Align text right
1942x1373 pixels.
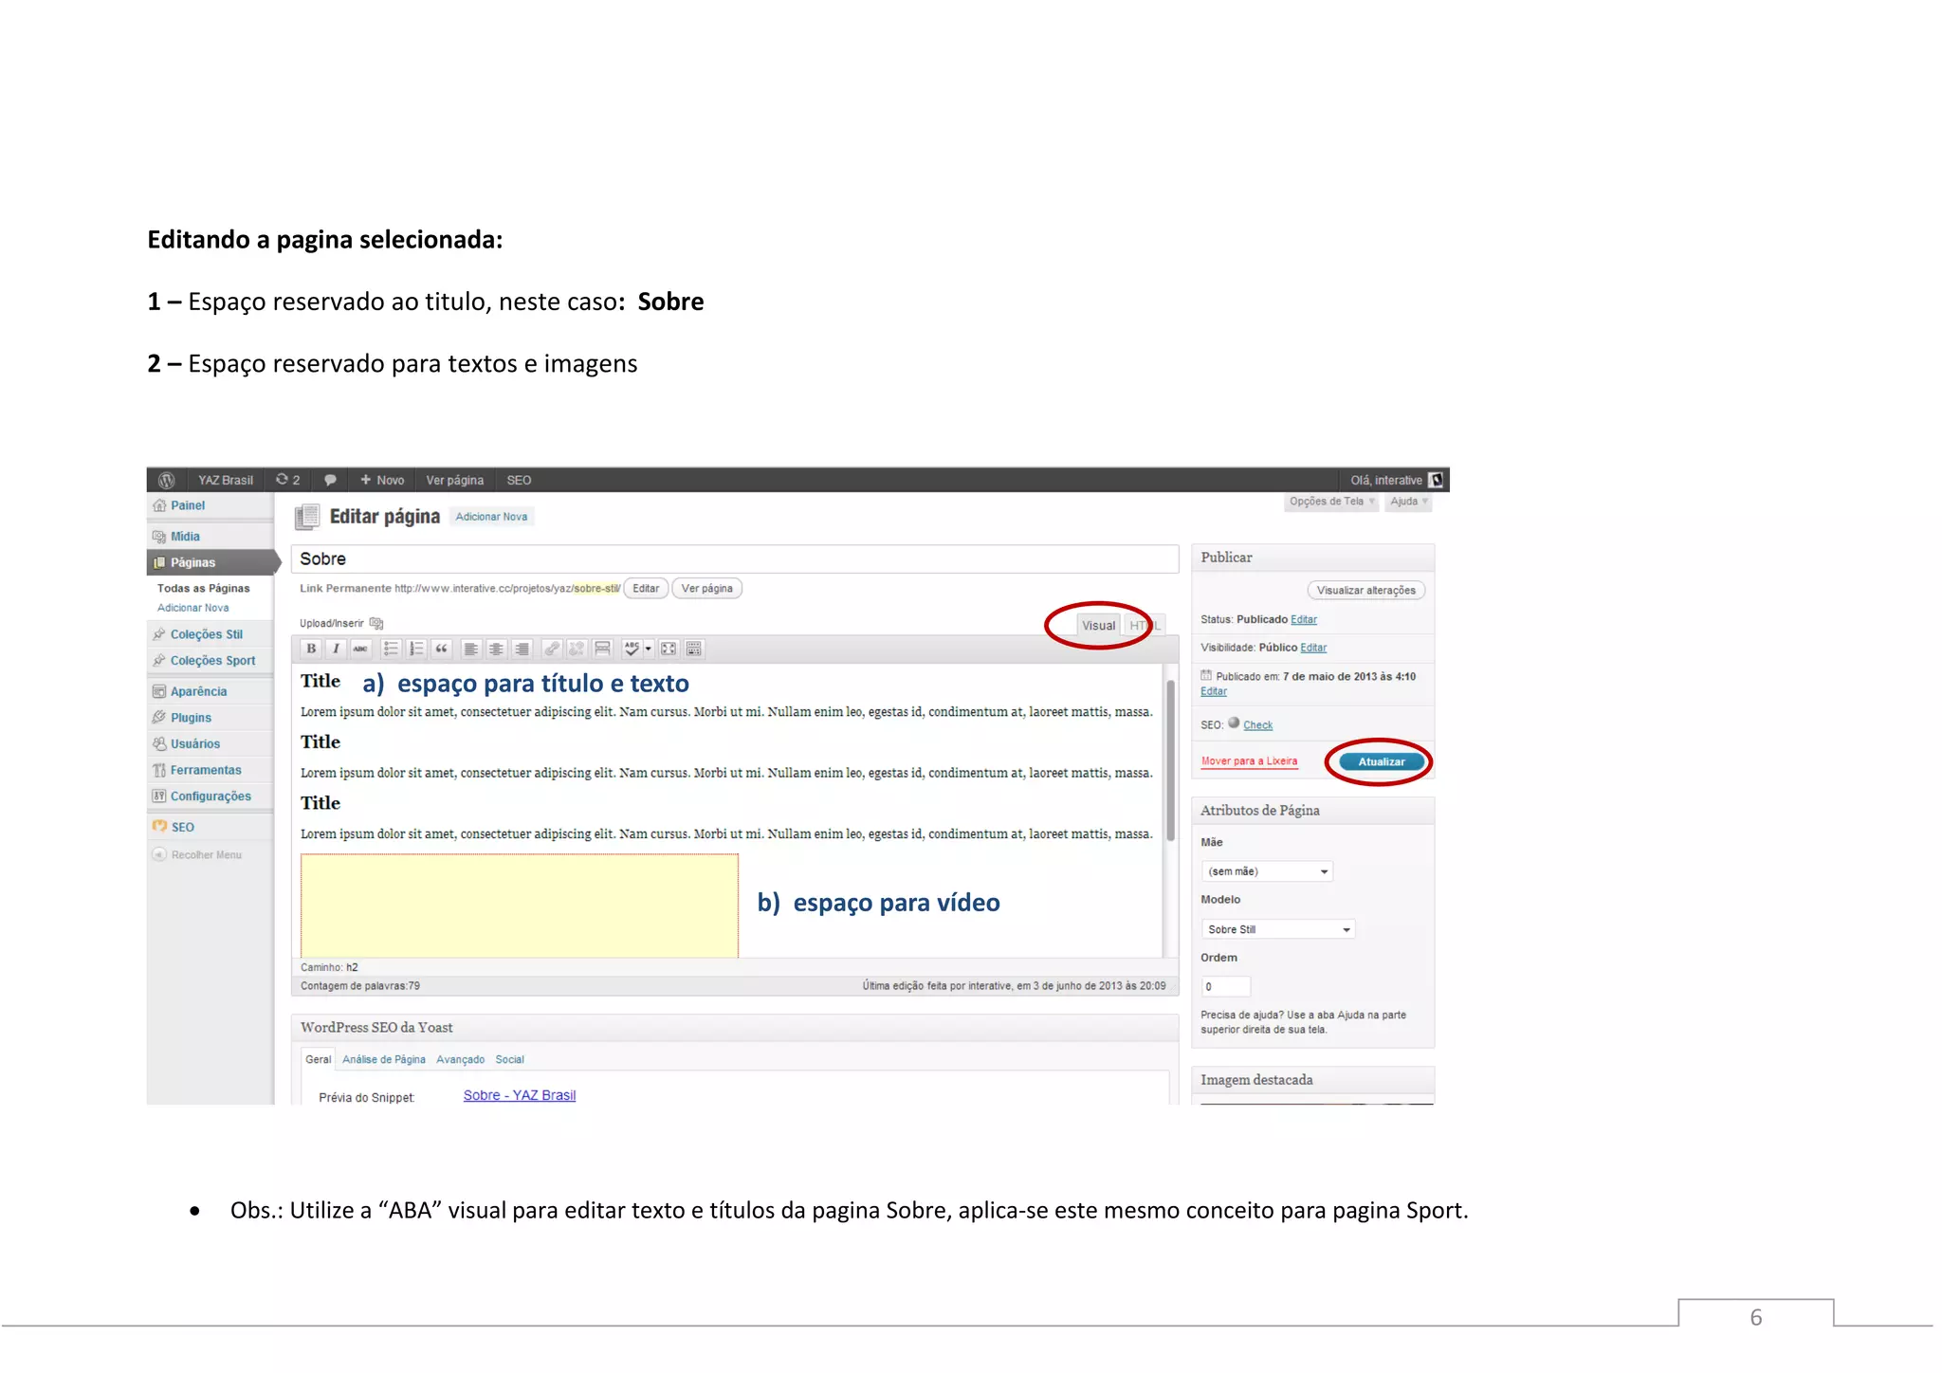tap(522, 649)
